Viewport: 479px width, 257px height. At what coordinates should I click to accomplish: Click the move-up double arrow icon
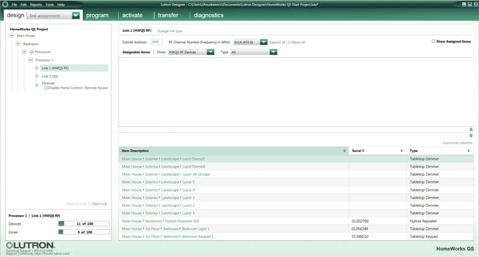point(471,129)
